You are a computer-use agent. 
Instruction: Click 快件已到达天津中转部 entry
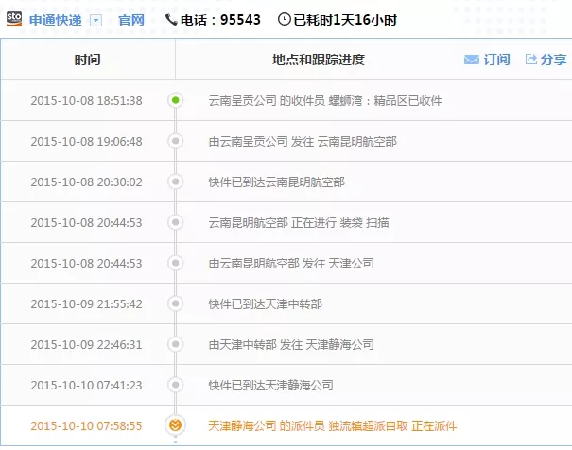coord(266,304)
